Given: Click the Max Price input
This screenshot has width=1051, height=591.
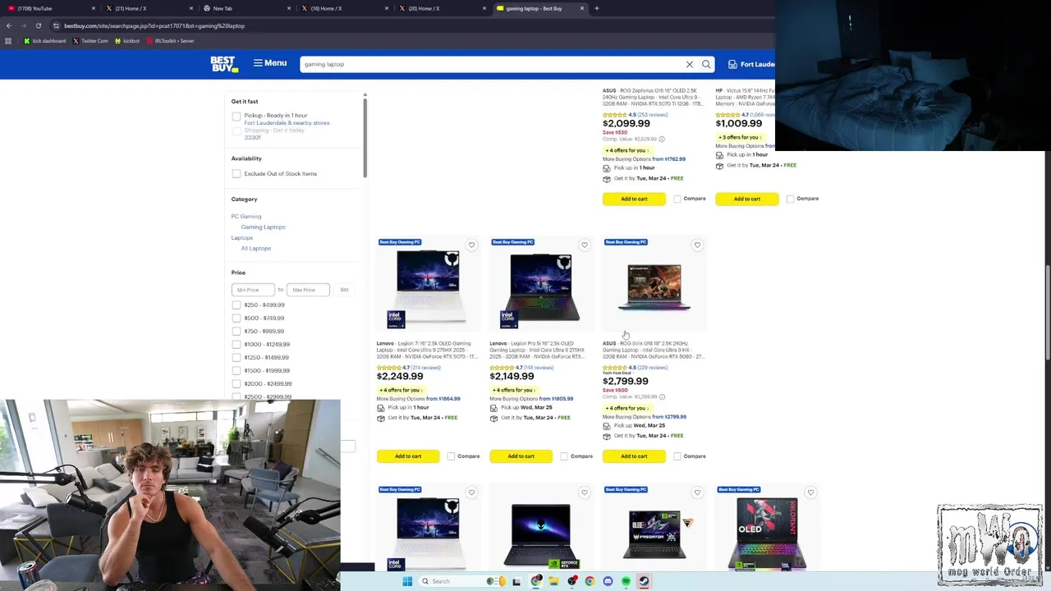Looking at the screenshot, I should click(x=308, y=290).
